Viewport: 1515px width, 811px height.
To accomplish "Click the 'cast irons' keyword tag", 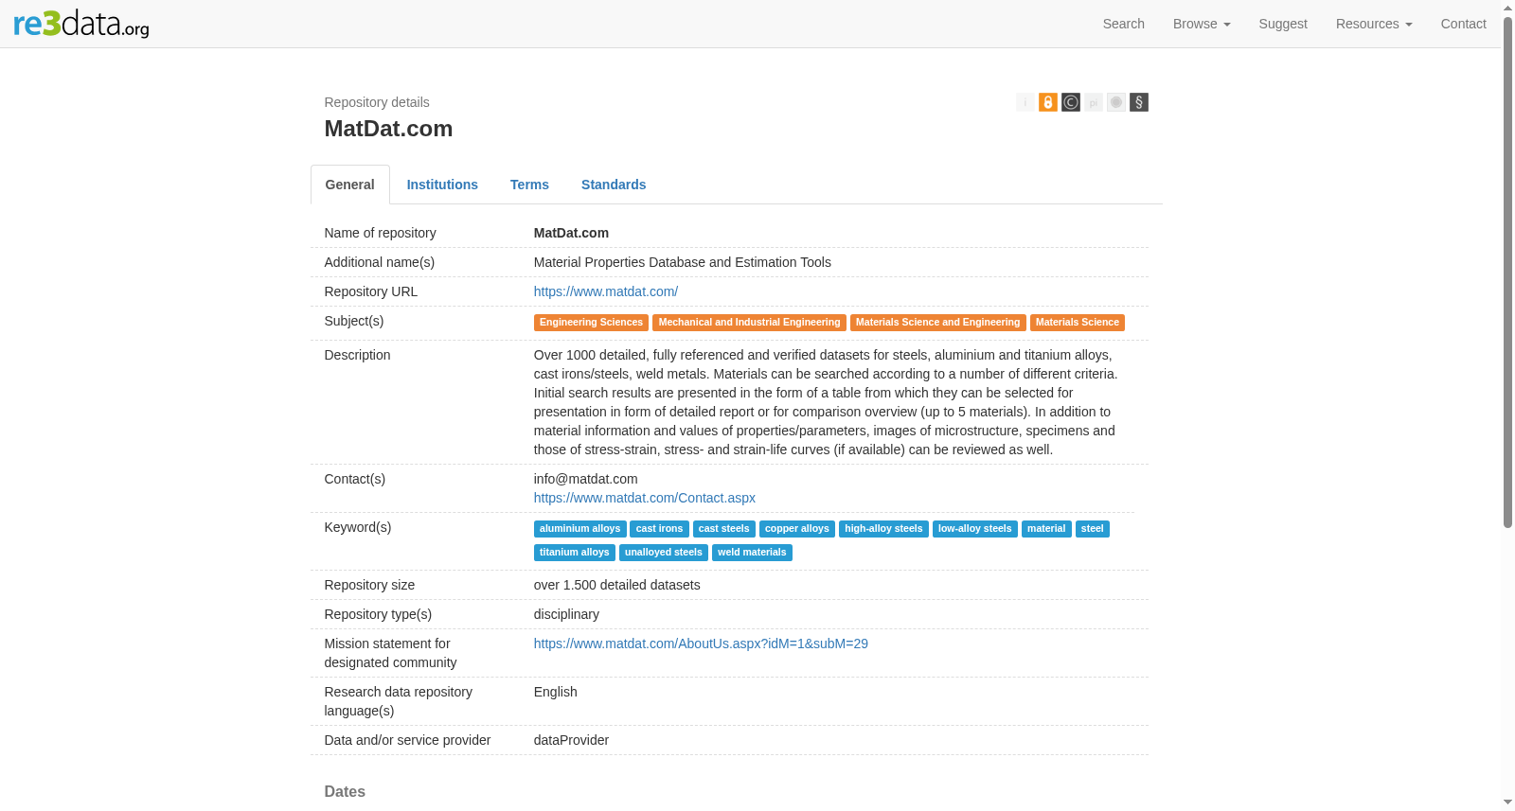I will click(659, 529).
